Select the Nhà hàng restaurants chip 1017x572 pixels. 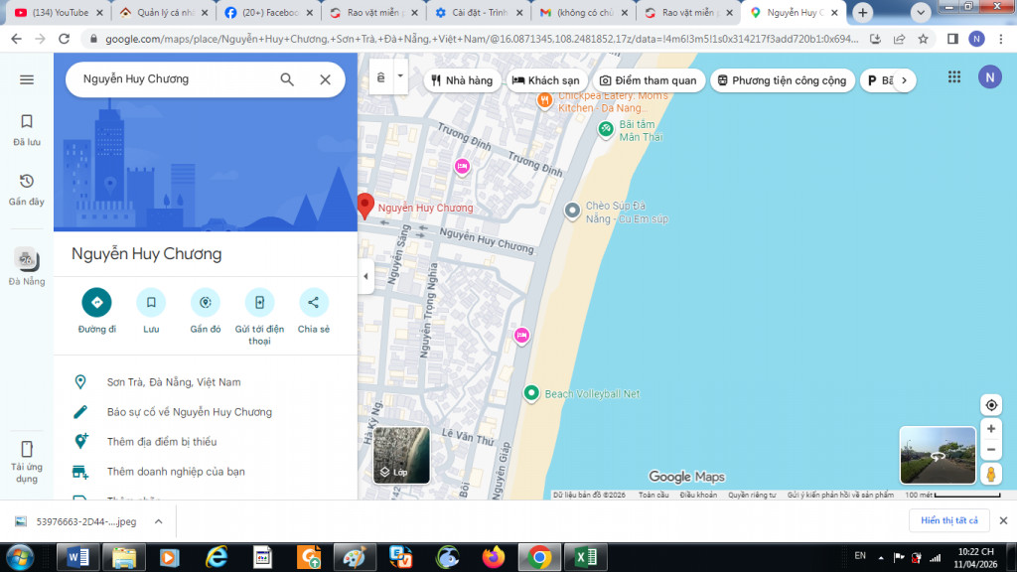click(462, 80)
